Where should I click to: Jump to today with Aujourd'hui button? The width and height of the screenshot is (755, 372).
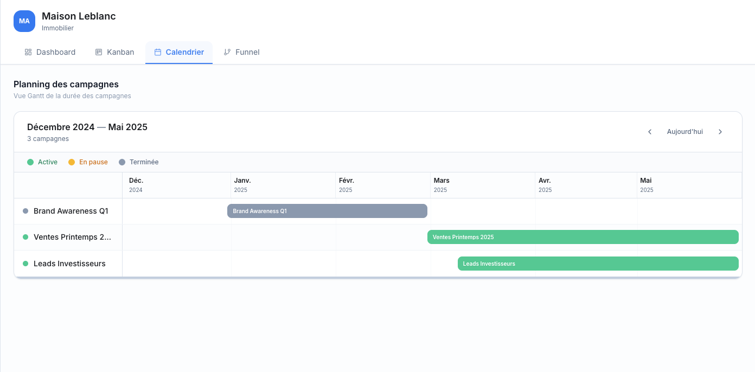[684, 132]
